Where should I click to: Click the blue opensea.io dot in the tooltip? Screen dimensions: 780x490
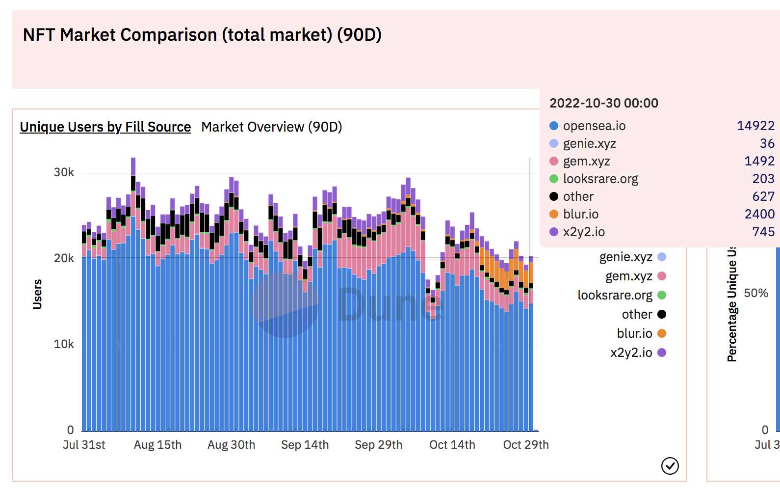554,126
